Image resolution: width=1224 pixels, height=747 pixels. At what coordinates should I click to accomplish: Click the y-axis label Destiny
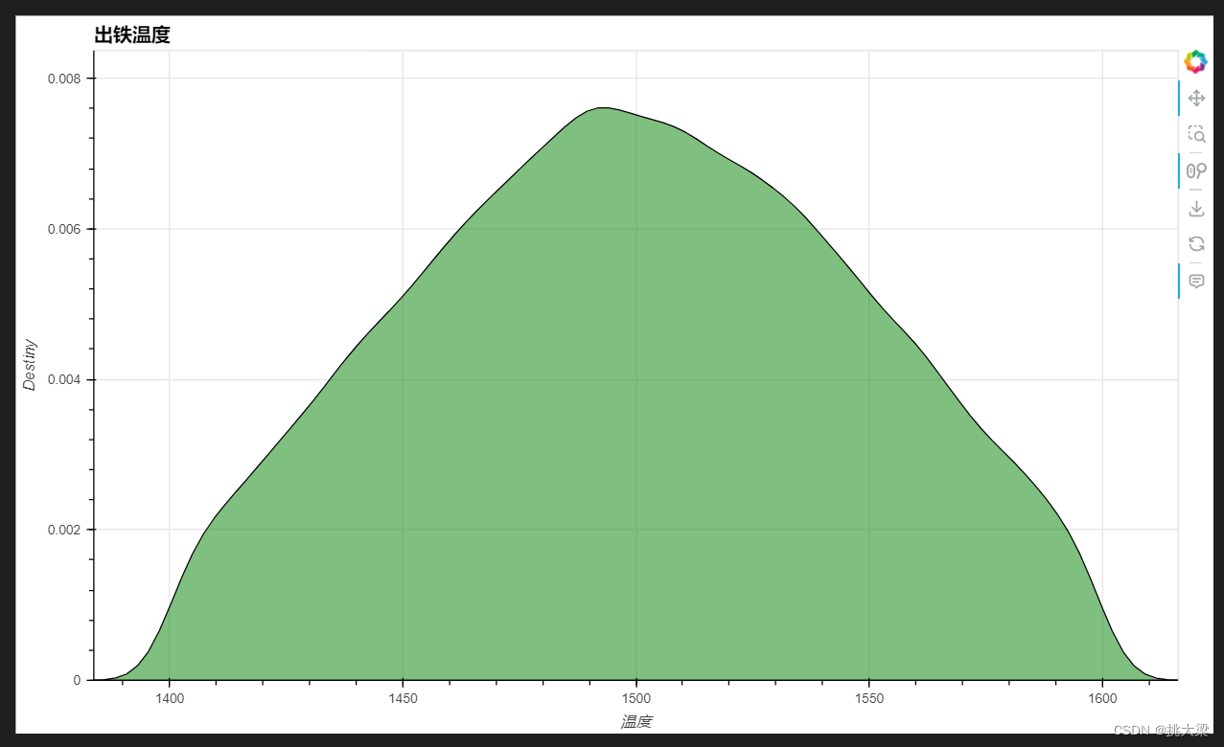(30, 365)
